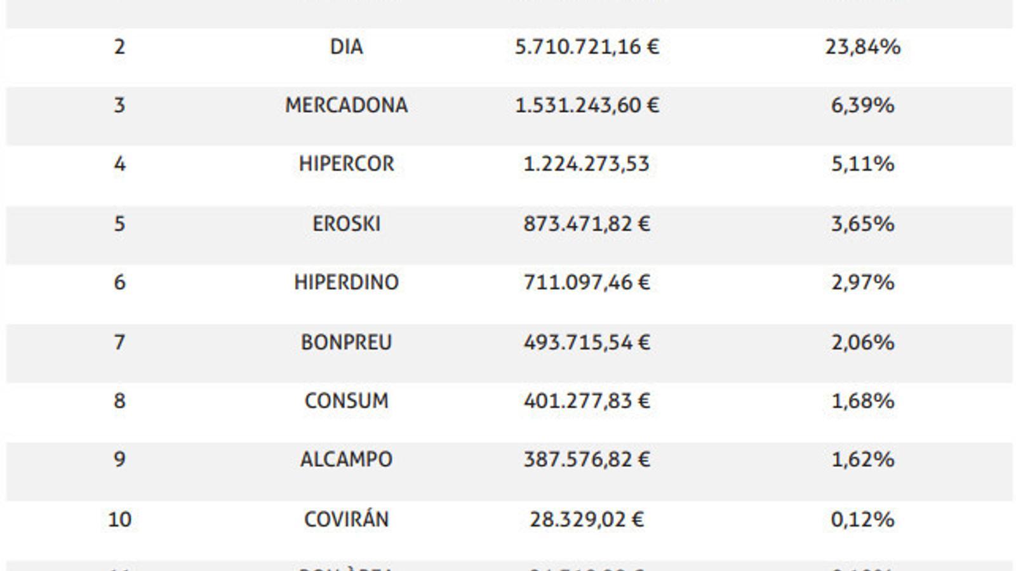Click the 5.710.721,16 € amount

(587, 47)
